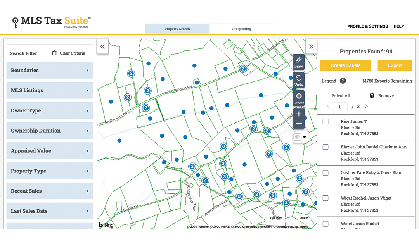
Task: Open the Appraised Value filter section
Action: click(50, 151)
